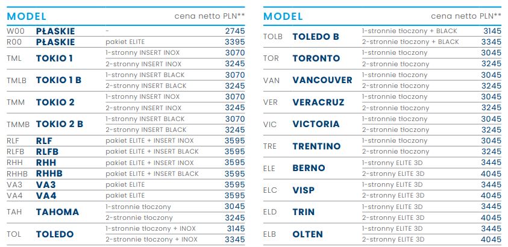This screenshot has width=508, height=247.
Task: Click the TRENTINO model name
Action: pos(316,146)
